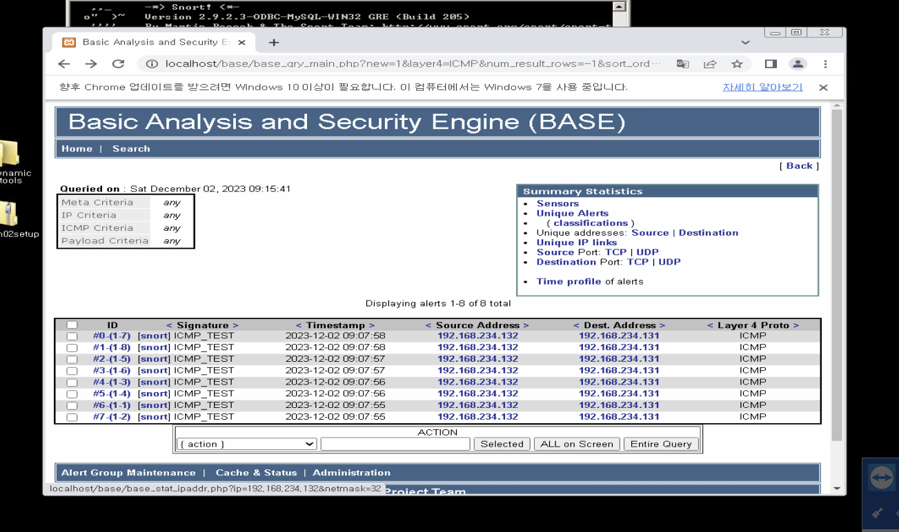Open Cache & Status
The width and height of the screenshot is (899, 532).
pos(256,473)
